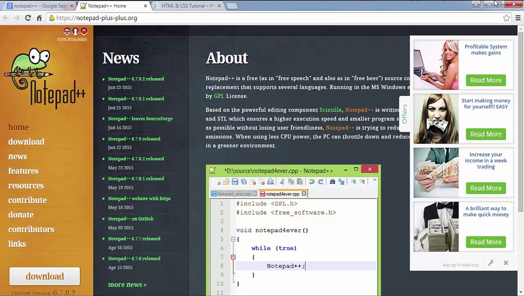
Task: Open Notepad++ 6.7.9 released news
Action: [x=134, y=139]
